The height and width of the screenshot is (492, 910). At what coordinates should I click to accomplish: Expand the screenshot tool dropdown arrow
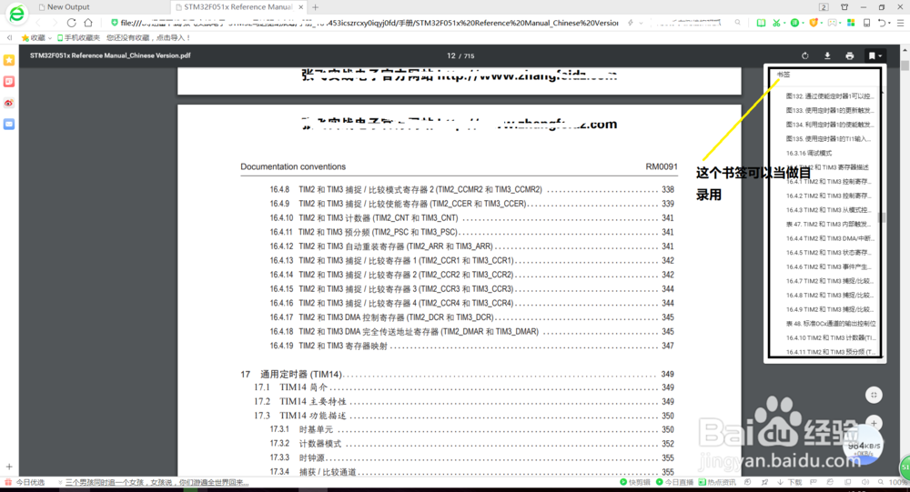click(784, 24)
